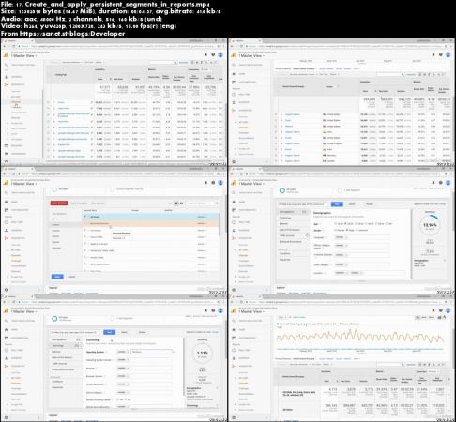
Task: Click Home icon in the Technology builder frame sidebar
Action: pyautogui.click(x=6, y=330)
